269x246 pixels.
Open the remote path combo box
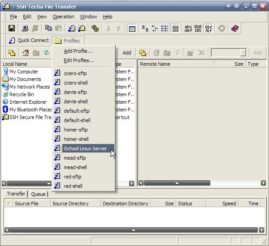tap(229, 53)
